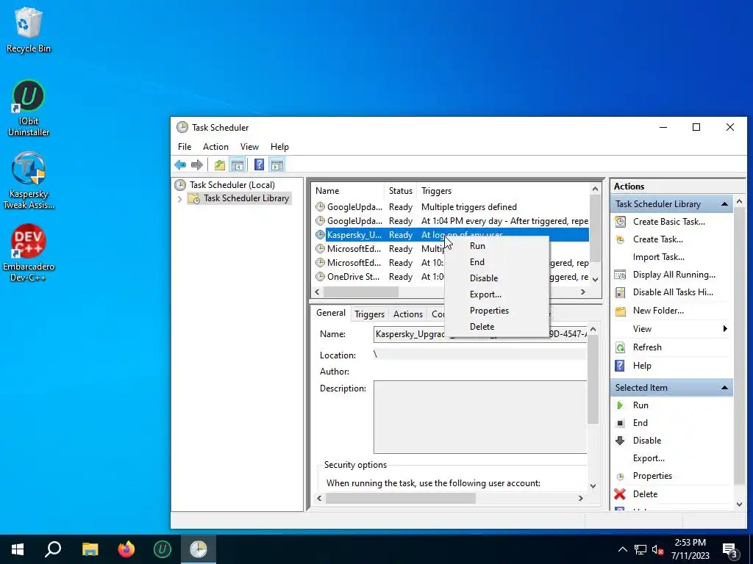Click End under Selected Item
Viewport: 753px width, 564px height.
coord(640,422)
